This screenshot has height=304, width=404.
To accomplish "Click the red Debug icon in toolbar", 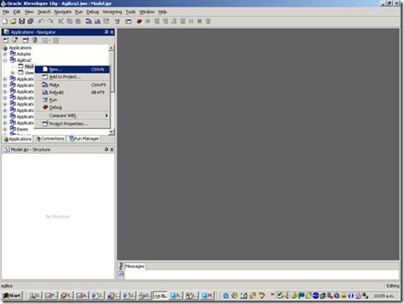I will (139, 21).
